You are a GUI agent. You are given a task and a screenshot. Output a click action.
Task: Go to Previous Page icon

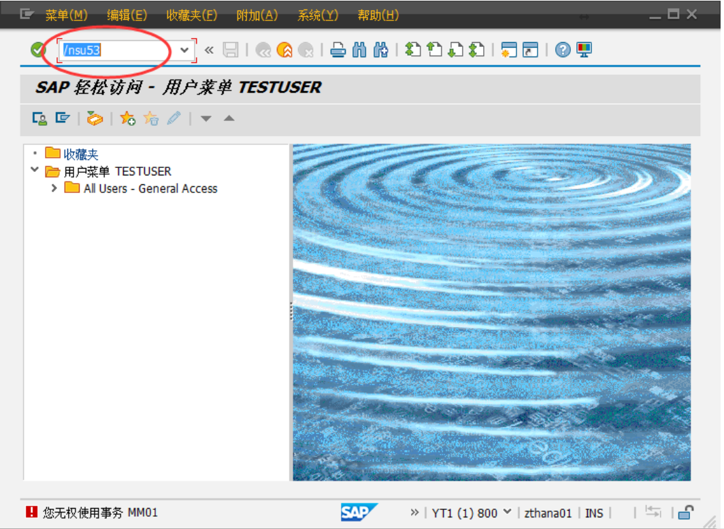[434, 50]
